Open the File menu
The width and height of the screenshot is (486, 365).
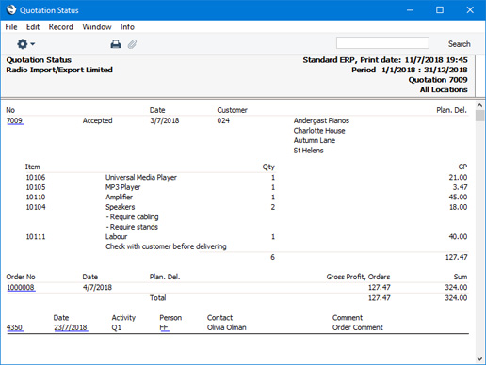[x=11, y=27]
